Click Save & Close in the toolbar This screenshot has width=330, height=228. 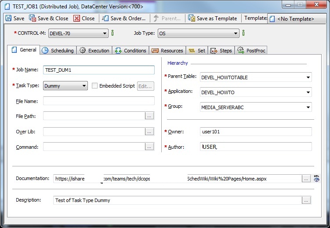click(x=49, y=18)
